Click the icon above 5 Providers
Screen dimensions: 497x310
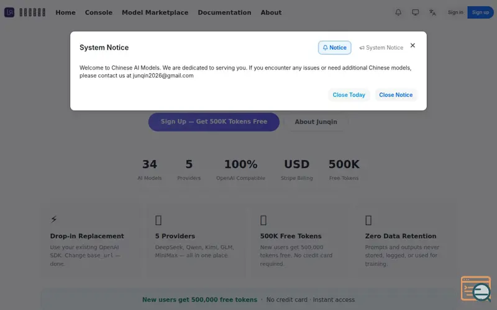click(158, 220)
